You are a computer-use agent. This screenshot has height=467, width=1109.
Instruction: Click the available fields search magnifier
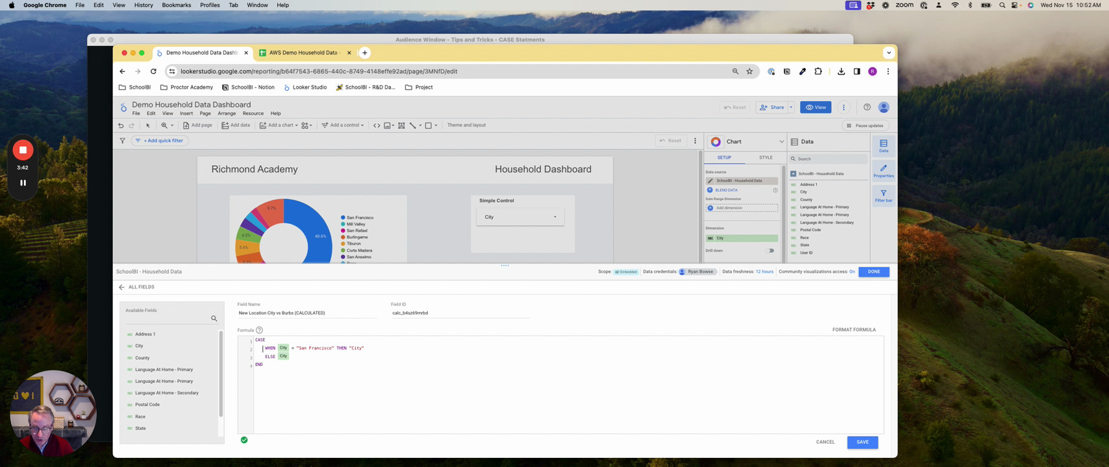pyautogui.click(x=214, y=318)
